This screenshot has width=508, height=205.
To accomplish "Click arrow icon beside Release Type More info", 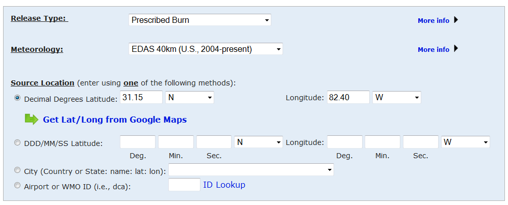I will tap(456, 20).
